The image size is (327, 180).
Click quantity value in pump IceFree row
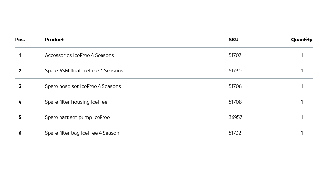[302, 117]
